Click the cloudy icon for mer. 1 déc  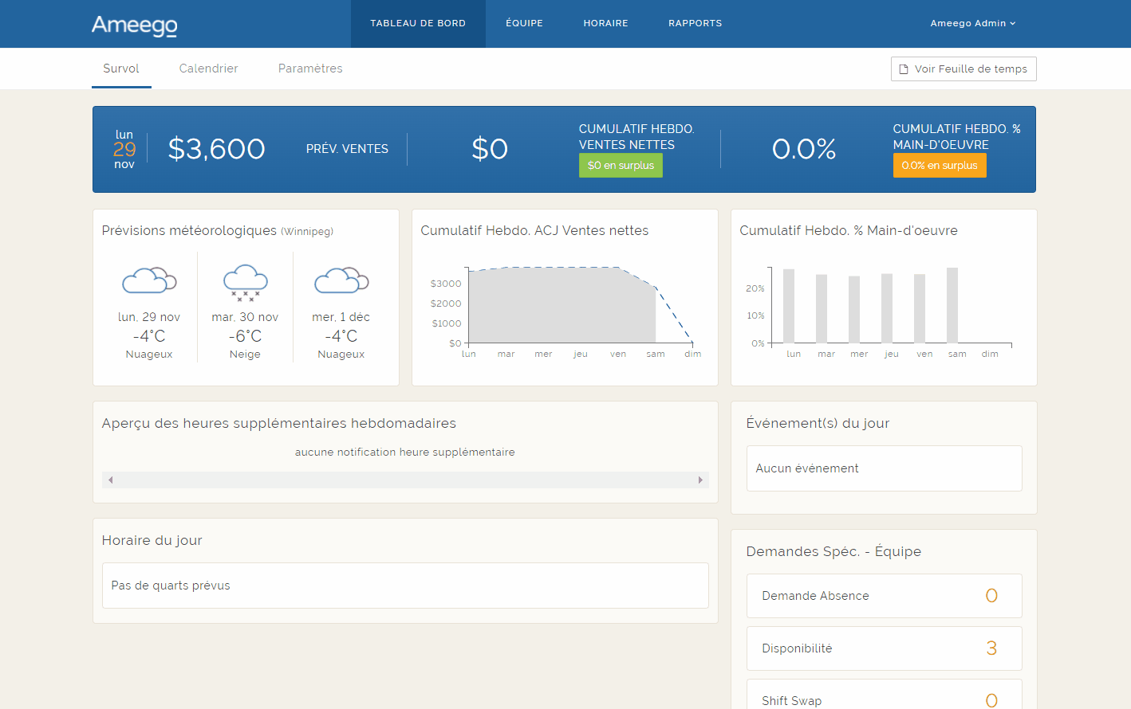(341, 280)
